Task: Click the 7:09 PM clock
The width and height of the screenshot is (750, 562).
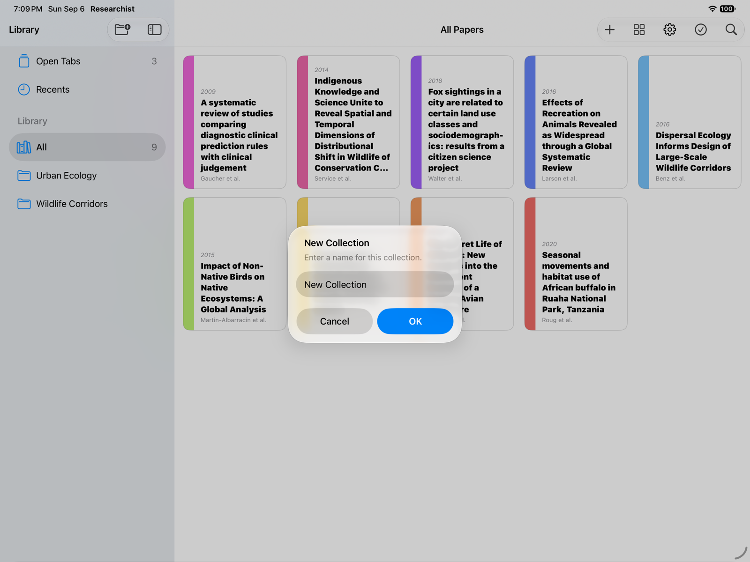Action: [x=28, y=9]
